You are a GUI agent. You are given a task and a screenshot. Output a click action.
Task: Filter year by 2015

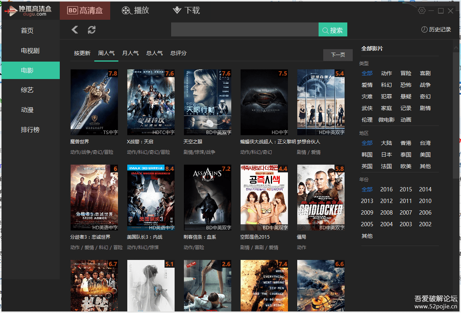click(406, 189)
